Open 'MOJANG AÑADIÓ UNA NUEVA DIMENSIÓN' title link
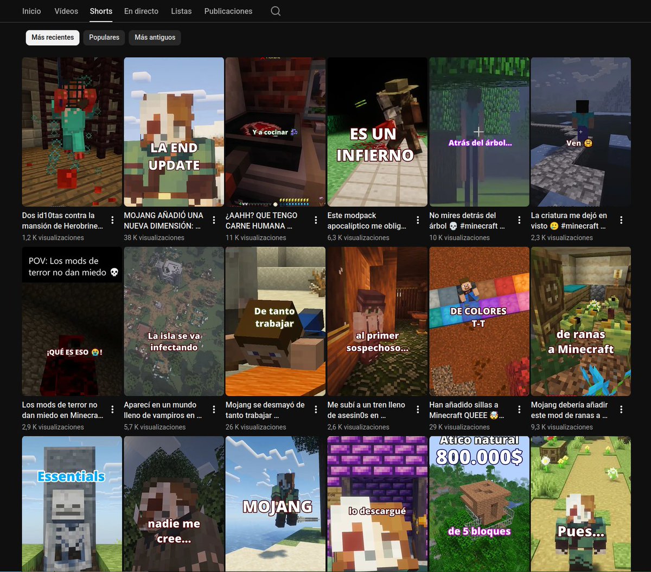Image resolution: width=651 pixels, height=572 pixels. (164, 221)
